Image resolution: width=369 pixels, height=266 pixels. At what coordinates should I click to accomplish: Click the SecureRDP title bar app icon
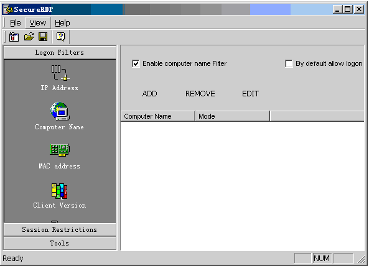click(7, 9)
